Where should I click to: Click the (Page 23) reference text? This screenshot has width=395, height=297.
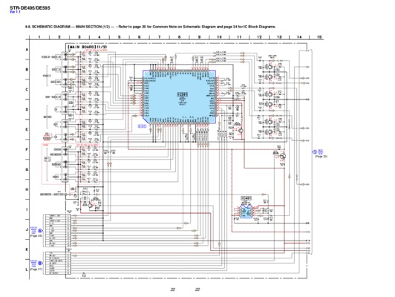[321, 157]
